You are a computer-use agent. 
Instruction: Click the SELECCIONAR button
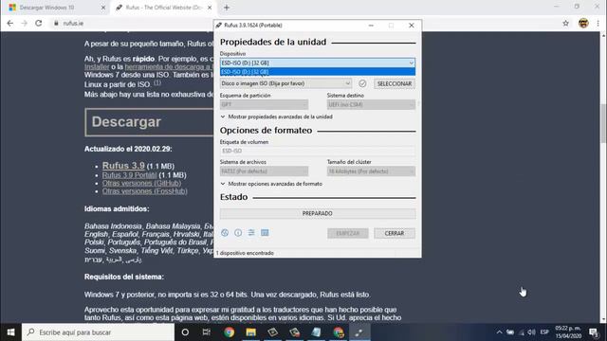tap(395, 83)
